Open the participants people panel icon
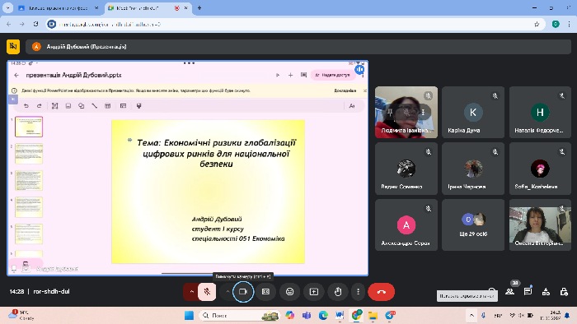Image resolution: width=577 pixels, height=324 pixels. (509, 292)
